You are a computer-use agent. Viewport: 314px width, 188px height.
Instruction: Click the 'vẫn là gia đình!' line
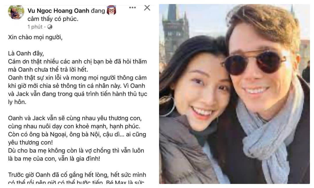click(x=54, y=159)
